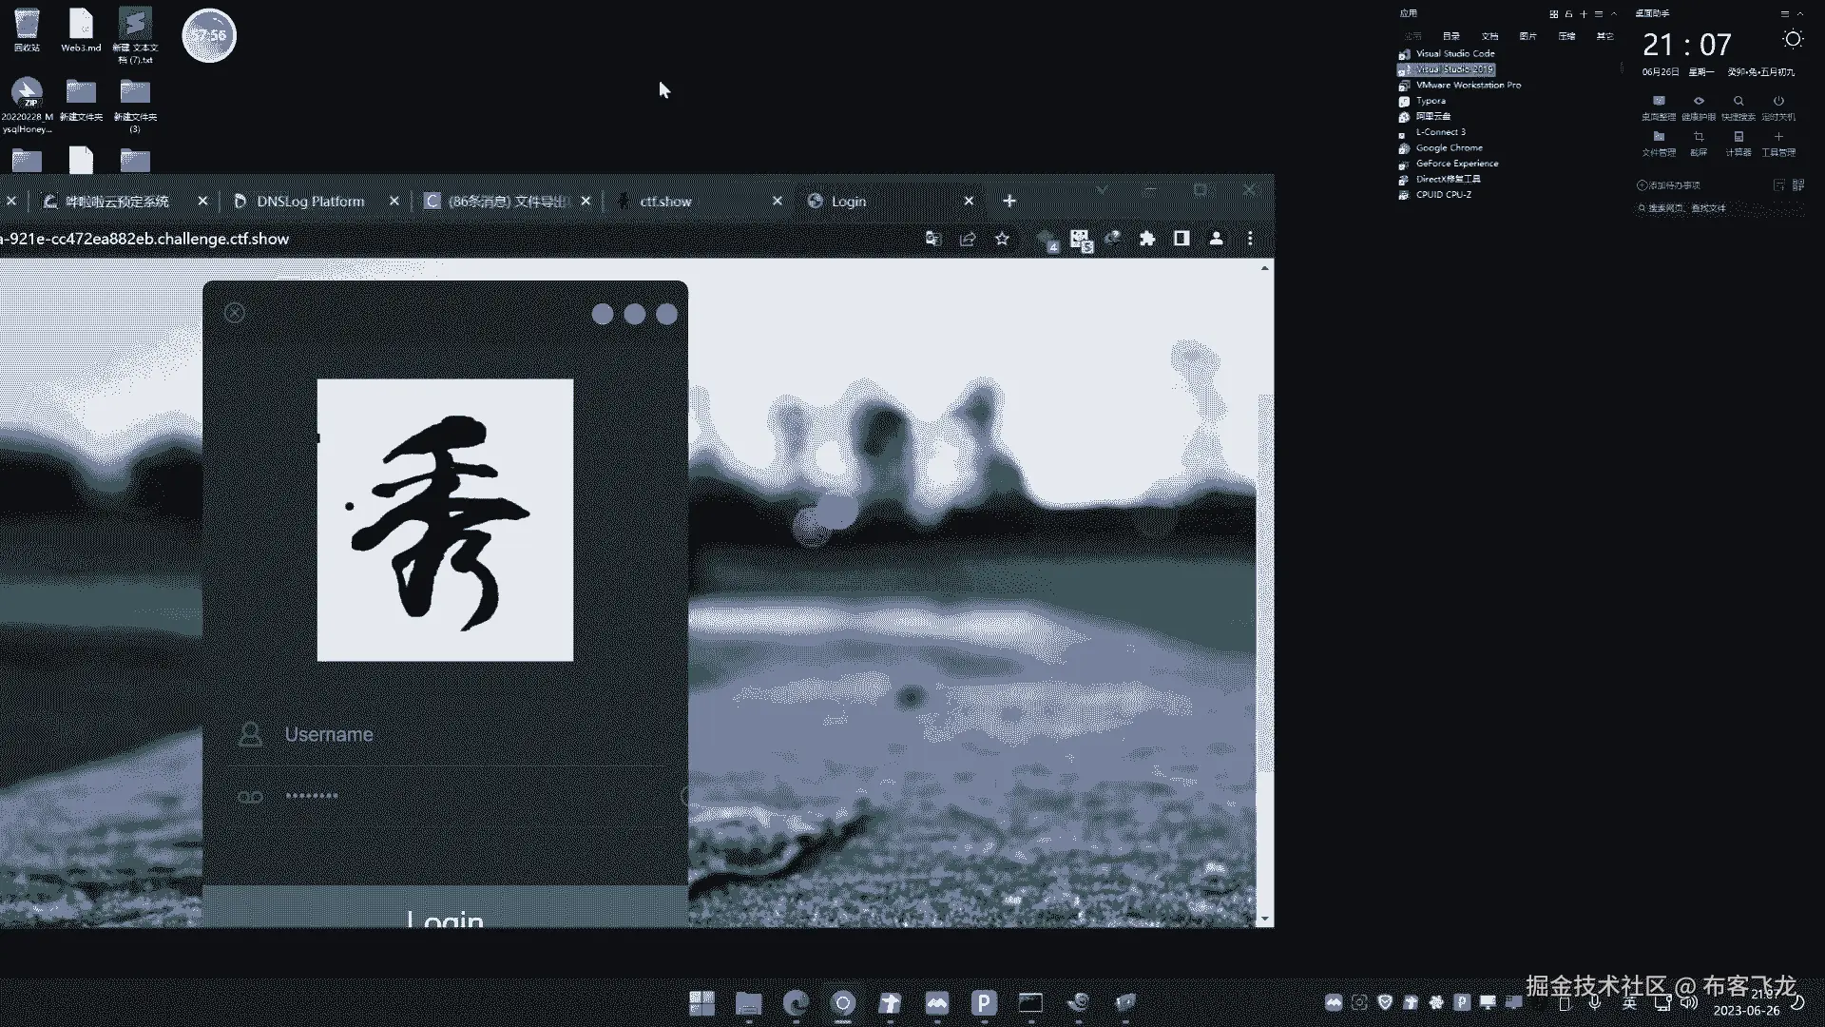Screen dimensions: 1825x1027
Task: Open the Chrome profile avatar icon
Action: [1216, 239]
